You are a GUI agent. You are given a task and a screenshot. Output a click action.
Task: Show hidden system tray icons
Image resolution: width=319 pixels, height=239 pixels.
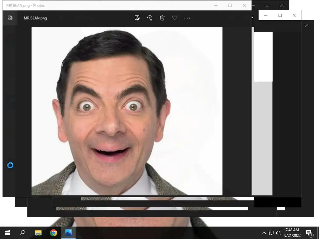[264, 233]
